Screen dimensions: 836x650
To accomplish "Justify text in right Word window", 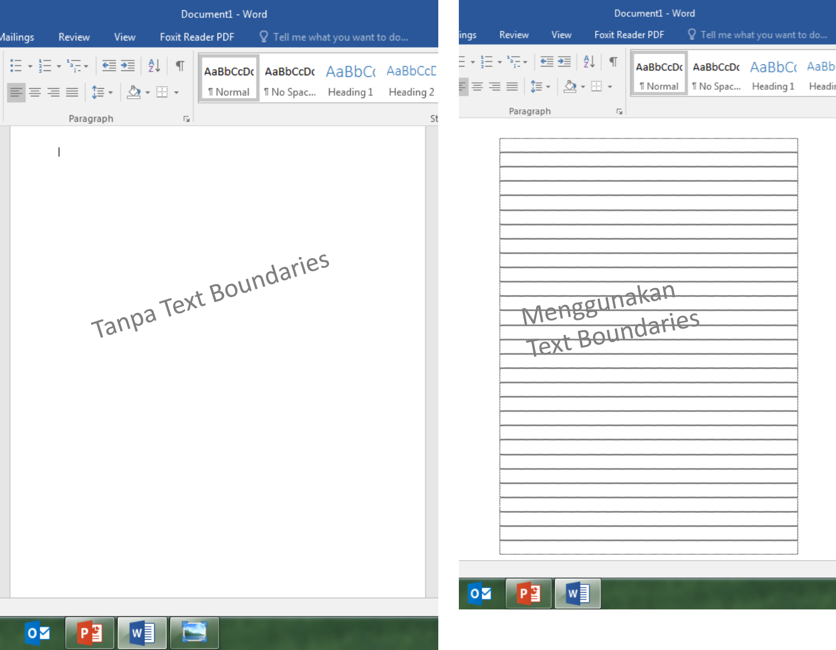I will [x=512, y=87].
